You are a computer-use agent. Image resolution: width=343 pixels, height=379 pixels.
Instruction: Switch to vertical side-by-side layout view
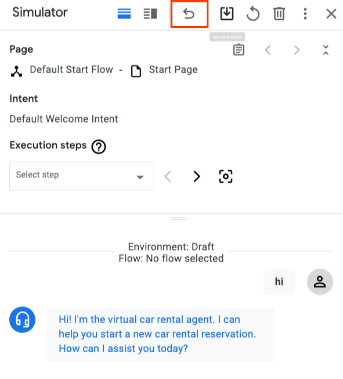pos(150,13)
